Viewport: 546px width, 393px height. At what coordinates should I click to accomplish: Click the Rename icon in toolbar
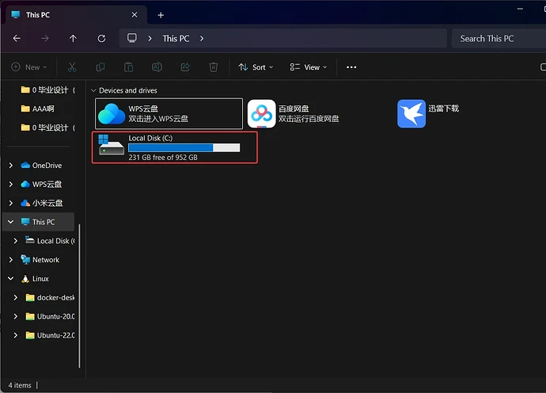point(157,67)
